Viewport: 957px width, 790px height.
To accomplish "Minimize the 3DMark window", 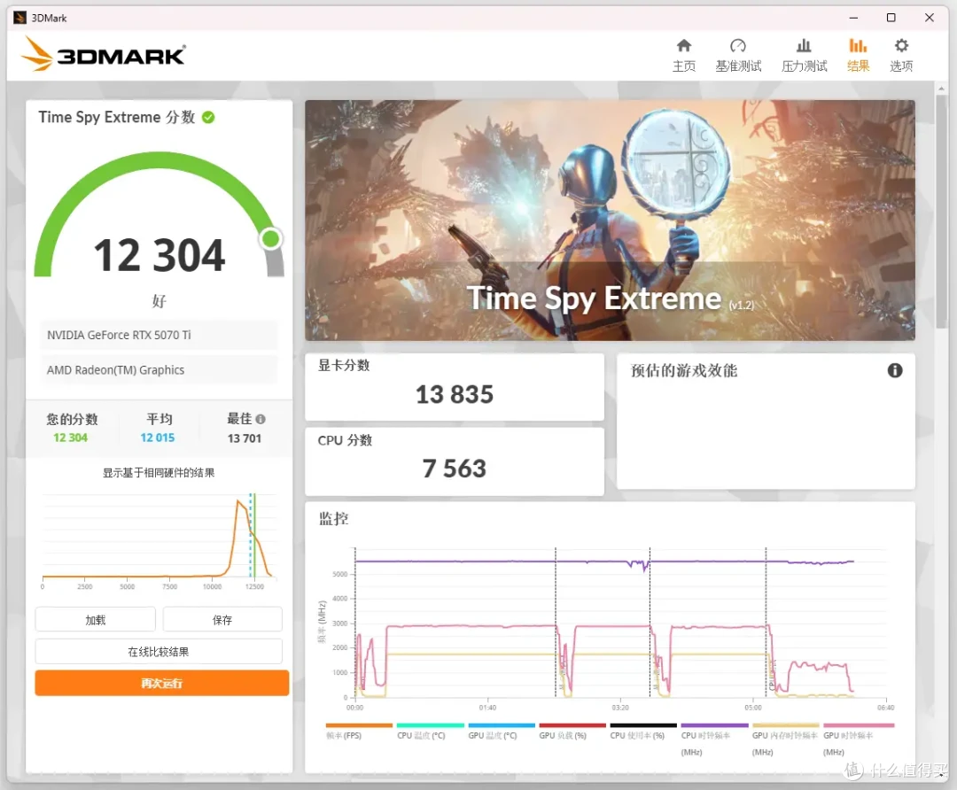I will click(x=853, y=18).
